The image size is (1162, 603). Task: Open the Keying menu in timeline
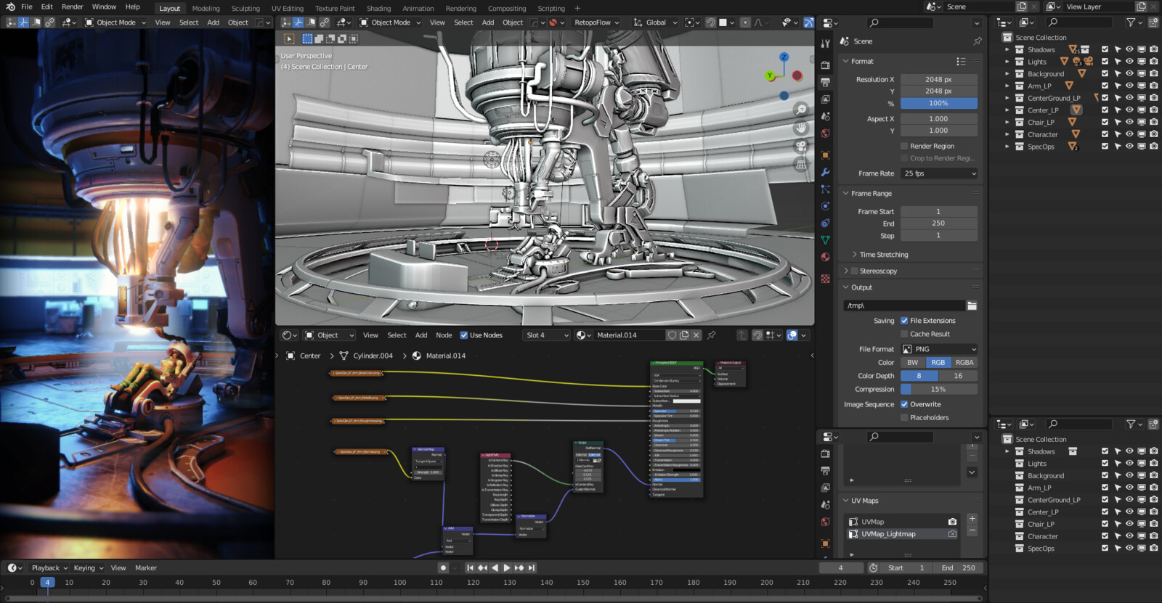click(x=88, y=568)
